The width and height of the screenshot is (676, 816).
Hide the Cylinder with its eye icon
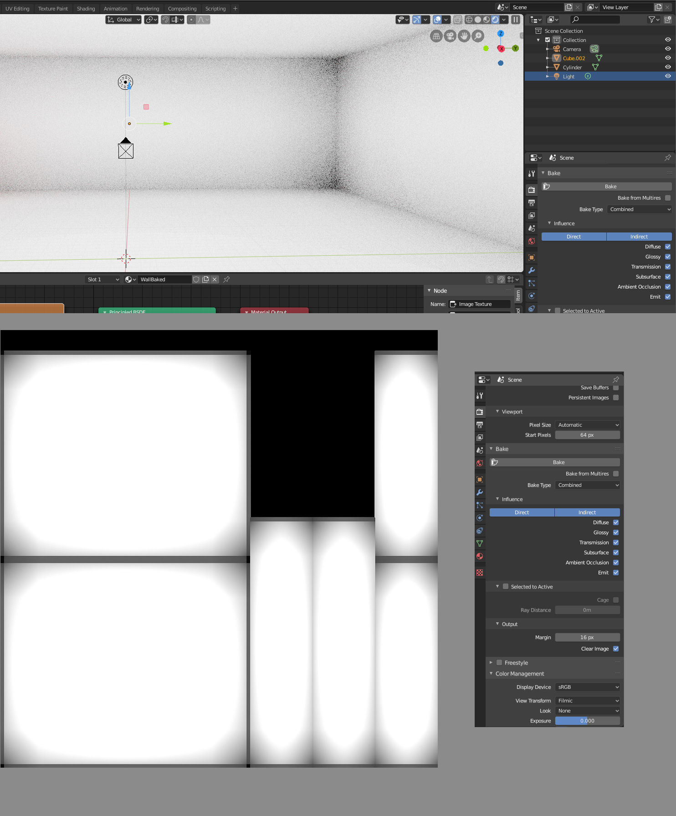(668, 67)
